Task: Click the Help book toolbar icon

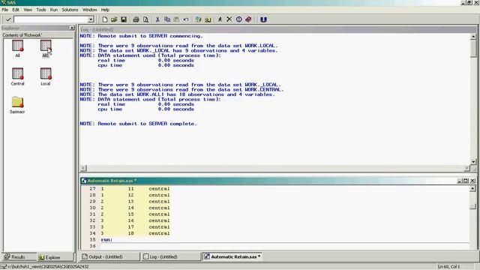Action: pos(248,19)
